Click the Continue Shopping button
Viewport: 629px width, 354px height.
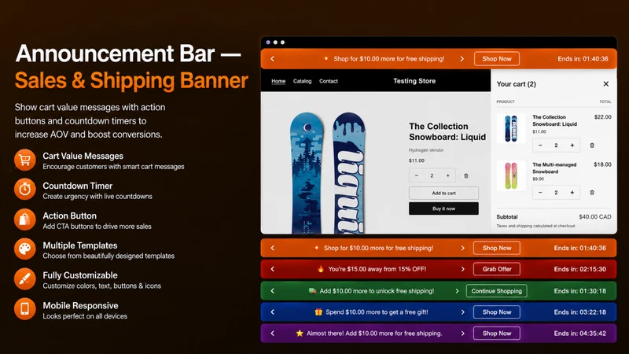point(497,291)
